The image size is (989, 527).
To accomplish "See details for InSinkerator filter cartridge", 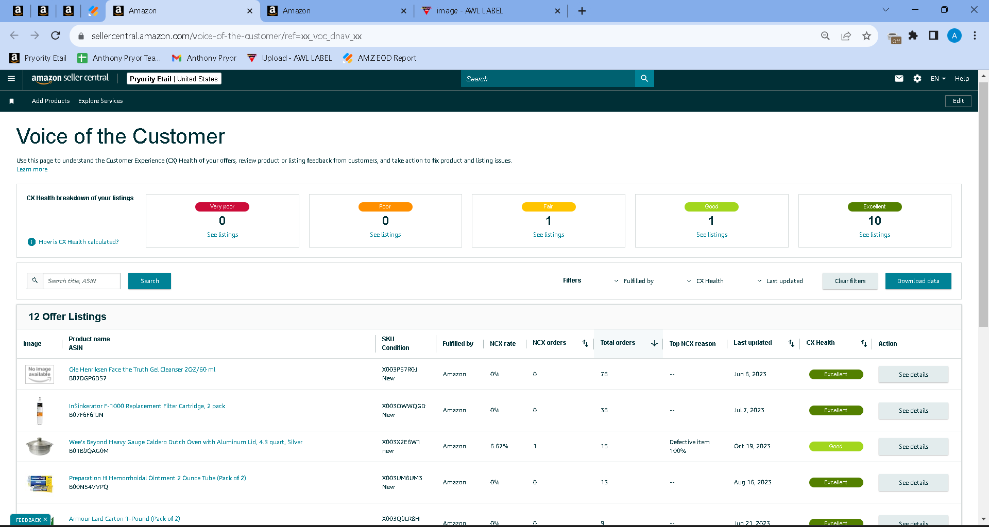I will pyautogui.click(x=913, y=411).
